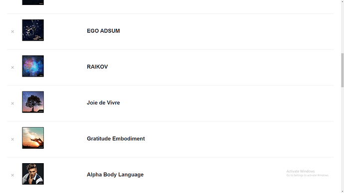The height and width of the screenshot is (193, 344).
Task: Open the Joie de Vivre title link
Action: [103, 102]
